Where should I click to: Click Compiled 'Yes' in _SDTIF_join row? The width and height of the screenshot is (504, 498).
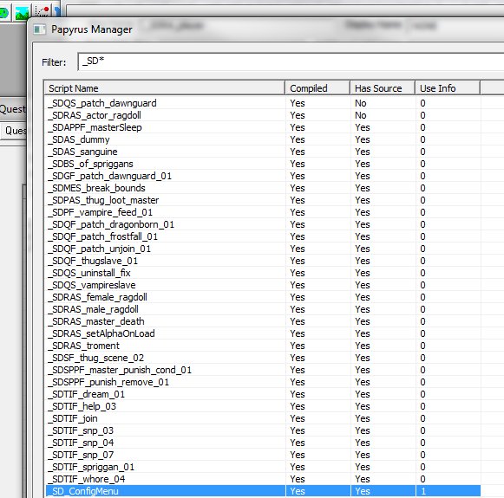298,418
